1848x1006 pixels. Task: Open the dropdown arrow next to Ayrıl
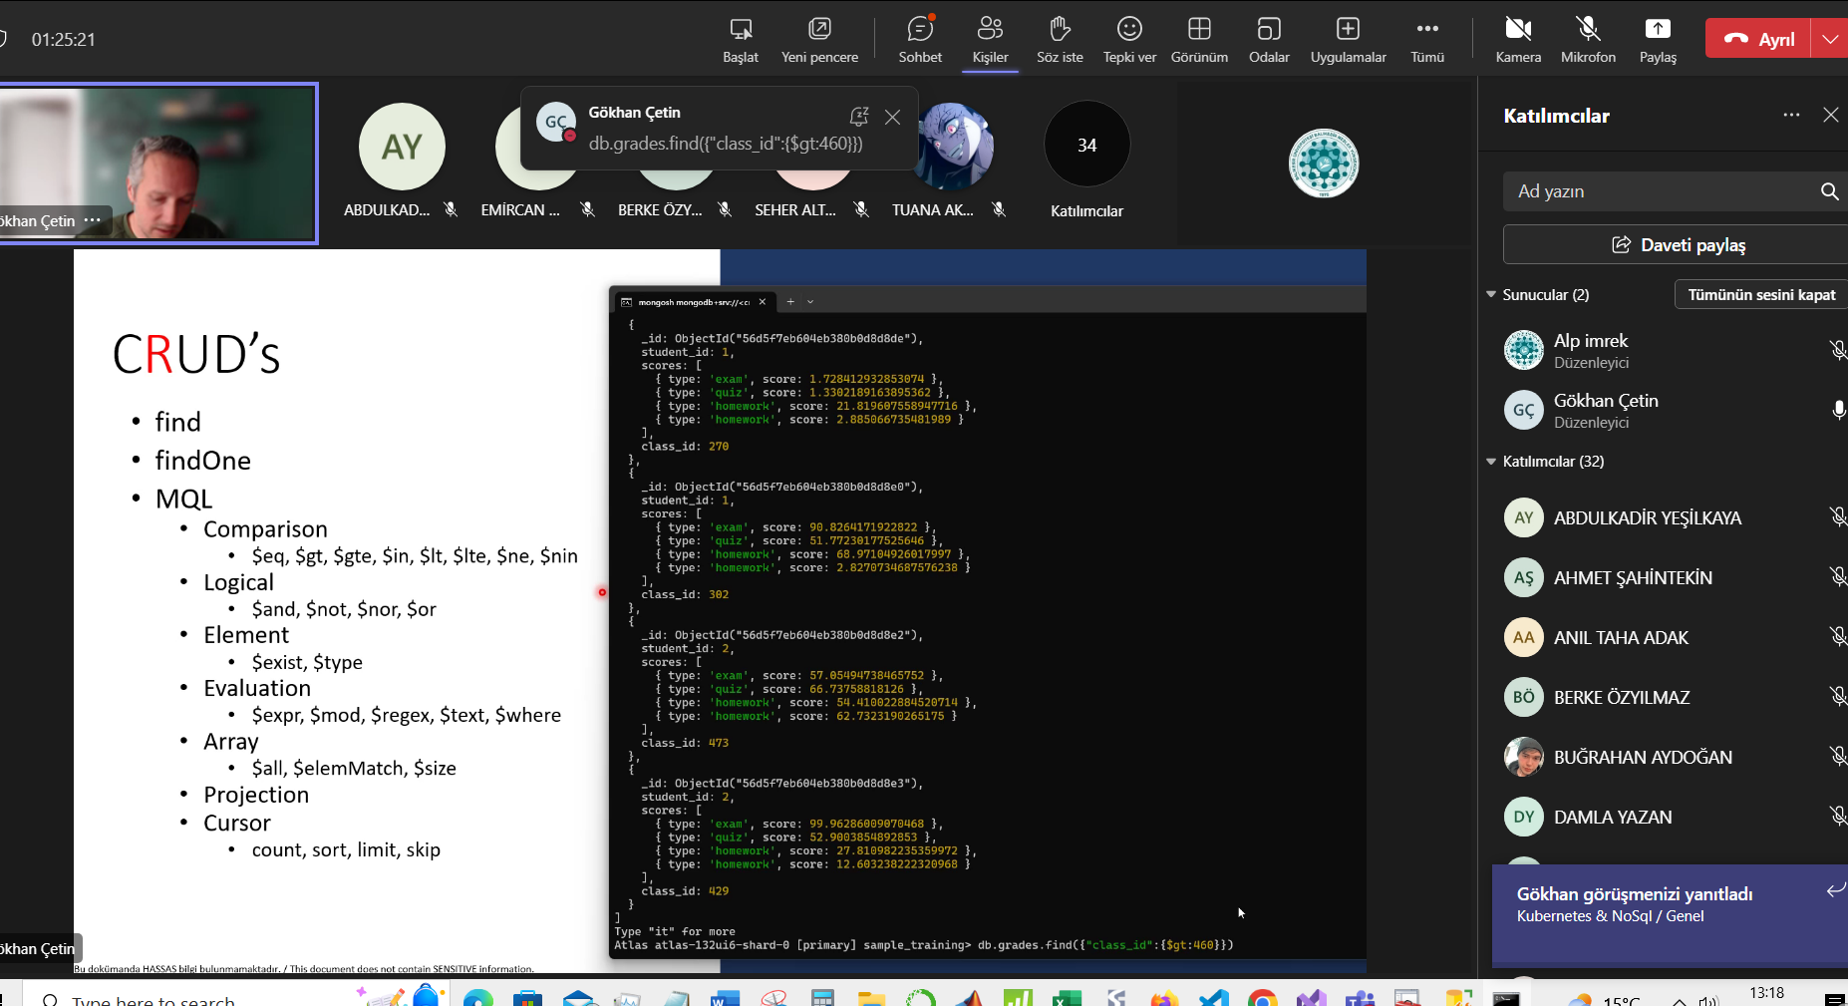[1830, 39]
